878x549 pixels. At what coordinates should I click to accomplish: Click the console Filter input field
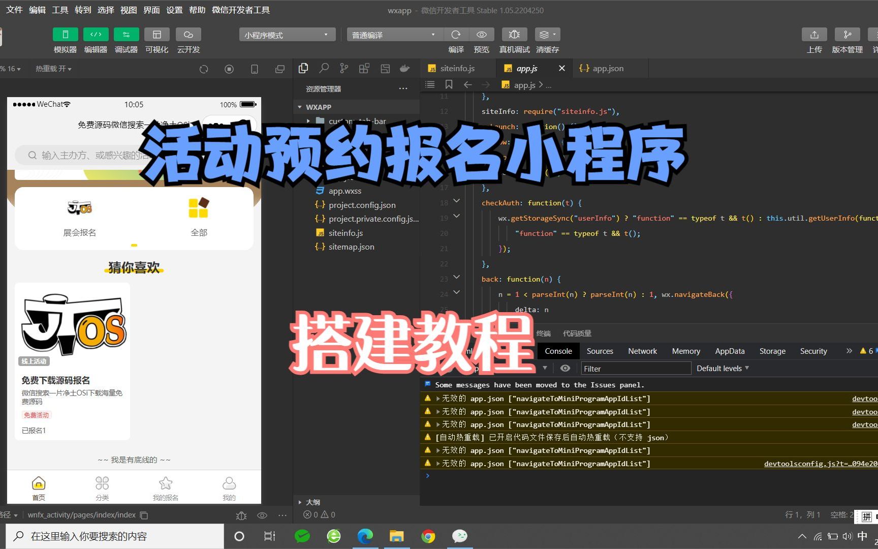[636, 369]
